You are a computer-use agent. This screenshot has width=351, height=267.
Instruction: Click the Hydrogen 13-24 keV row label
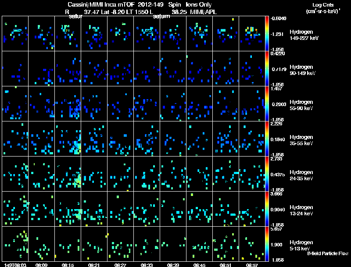pos(301,210)
